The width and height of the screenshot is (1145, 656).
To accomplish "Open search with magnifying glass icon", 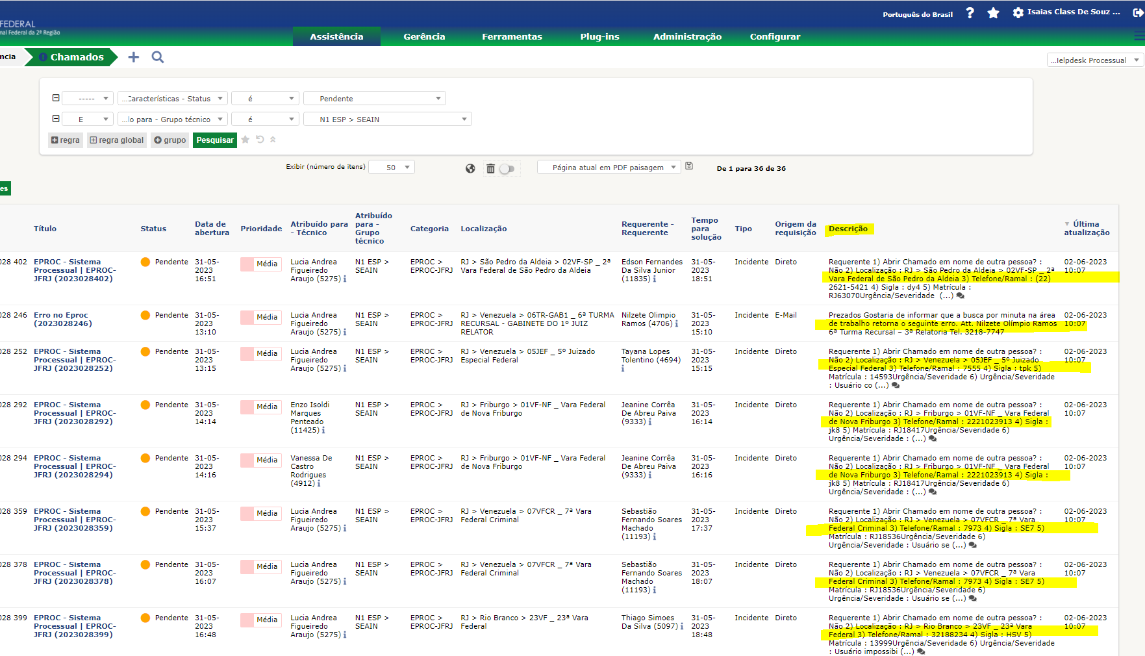I will 158,57.
